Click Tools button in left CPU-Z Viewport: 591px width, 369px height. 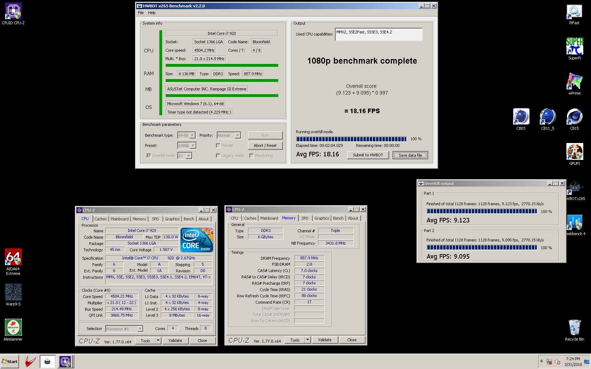(x=146, y=341)
